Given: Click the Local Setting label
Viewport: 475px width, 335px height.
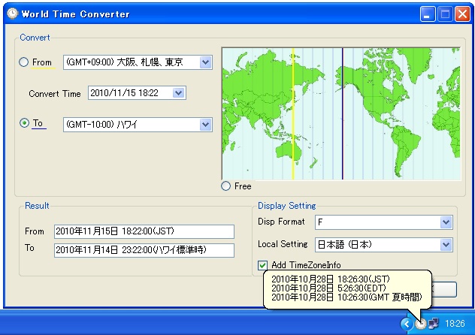Looking at the screenshot, I should (x=283, y=244).
